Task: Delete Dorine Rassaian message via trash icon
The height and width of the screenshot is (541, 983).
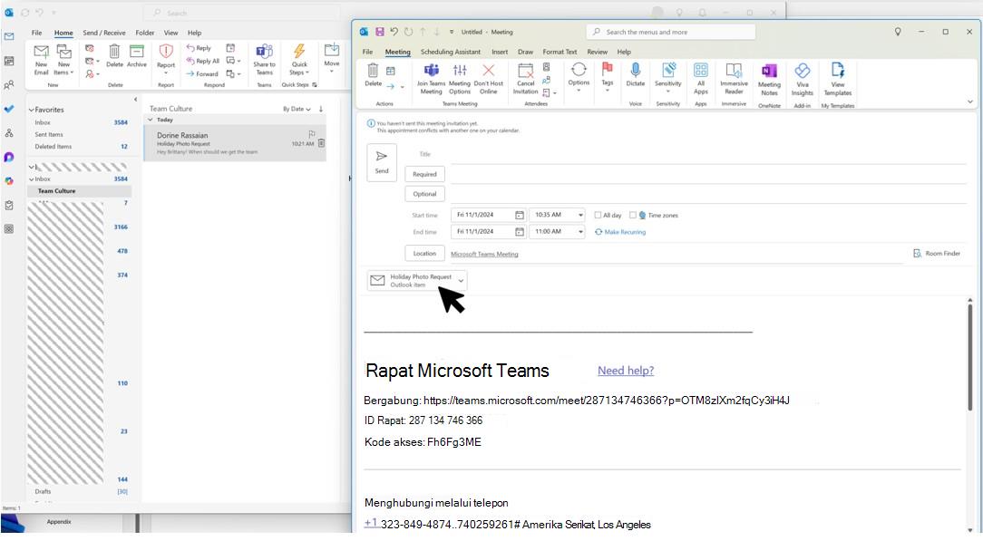Action: coord(322,143)
